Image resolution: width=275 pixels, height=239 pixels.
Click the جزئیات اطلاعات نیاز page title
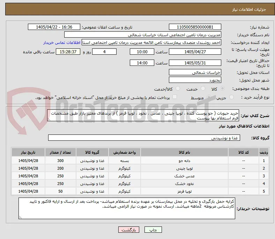click(x=249, y=9)
